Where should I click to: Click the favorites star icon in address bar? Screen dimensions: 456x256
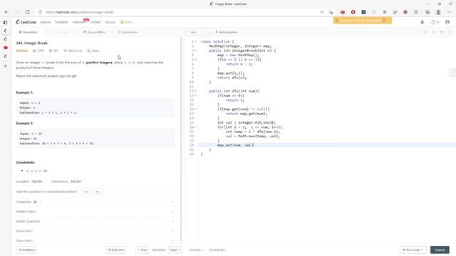[x=331, y=12]
